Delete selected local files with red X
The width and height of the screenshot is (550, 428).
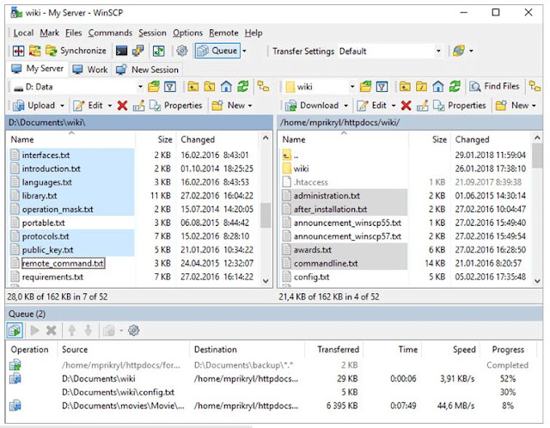122,105
